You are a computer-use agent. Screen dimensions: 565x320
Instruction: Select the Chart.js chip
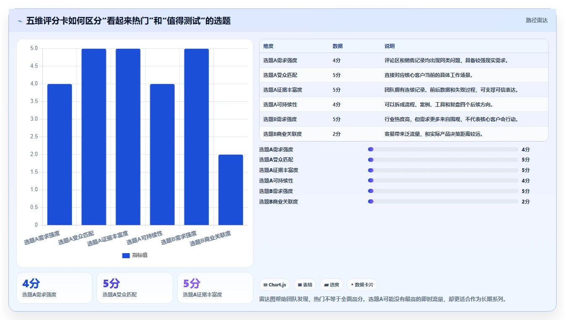point(275,285)
